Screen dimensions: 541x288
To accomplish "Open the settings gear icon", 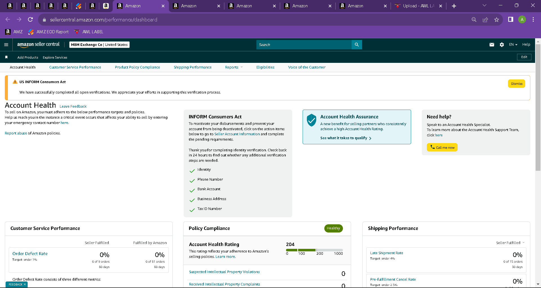I will (x=502, y=45).
